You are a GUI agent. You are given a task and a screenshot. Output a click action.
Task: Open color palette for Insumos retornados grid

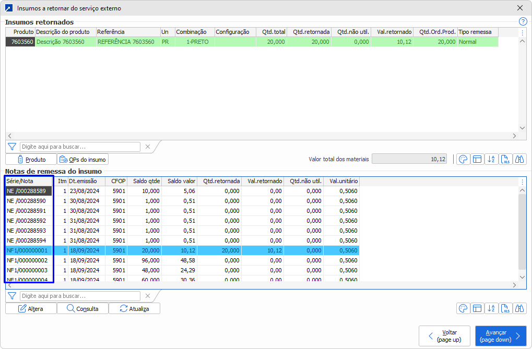[x=463, y=160]
